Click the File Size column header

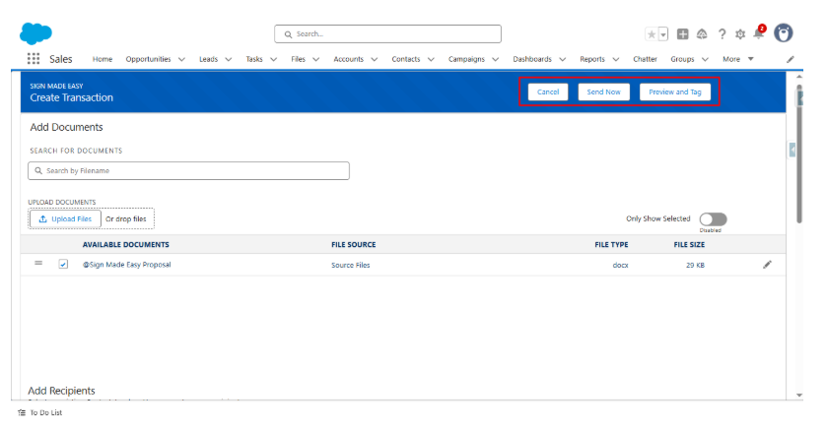pyautogui.click(x=689, y=245)
